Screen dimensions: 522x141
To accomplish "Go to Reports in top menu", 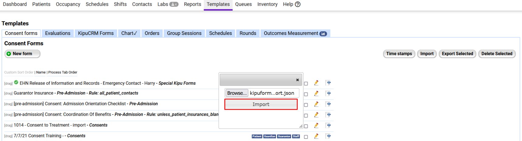I will 192,4.
